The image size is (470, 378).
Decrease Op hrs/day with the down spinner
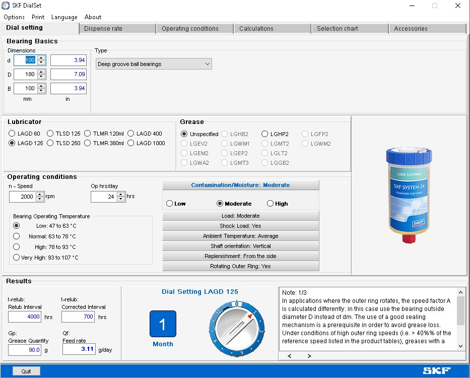[x=121, y=199]
